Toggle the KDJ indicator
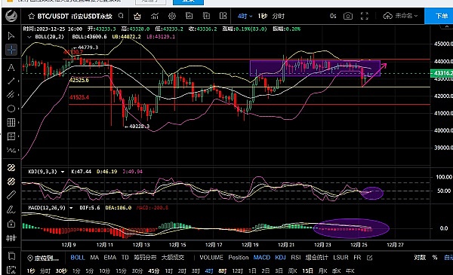 coord(280,258)
